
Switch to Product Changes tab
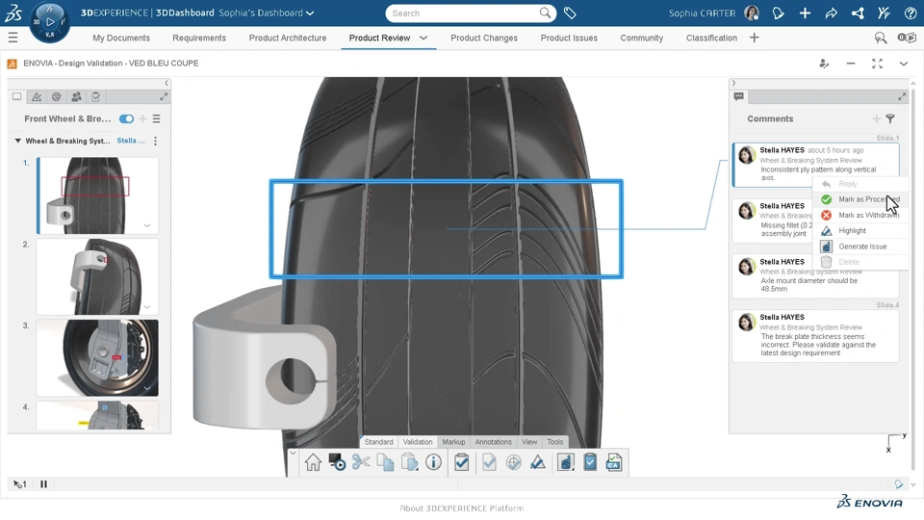[x=484, y=38]
